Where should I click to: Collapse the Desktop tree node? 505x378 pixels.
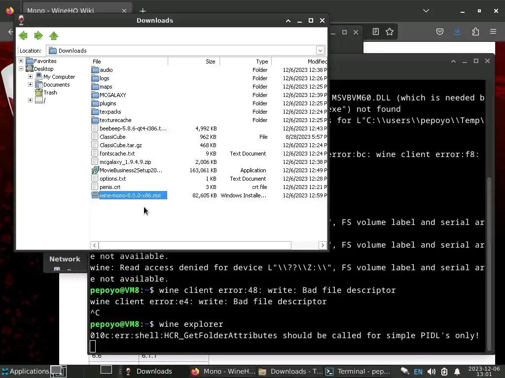click(21, 69)
